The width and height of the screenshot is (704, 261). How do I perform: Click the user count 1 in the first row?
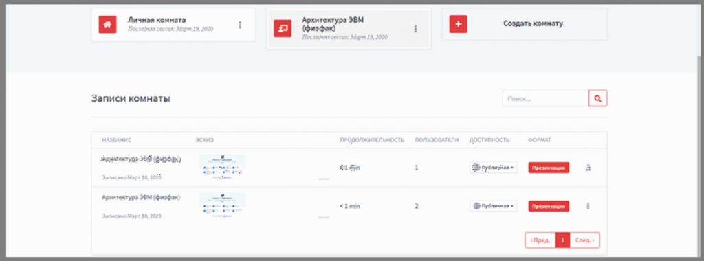[x=417, y=168]
